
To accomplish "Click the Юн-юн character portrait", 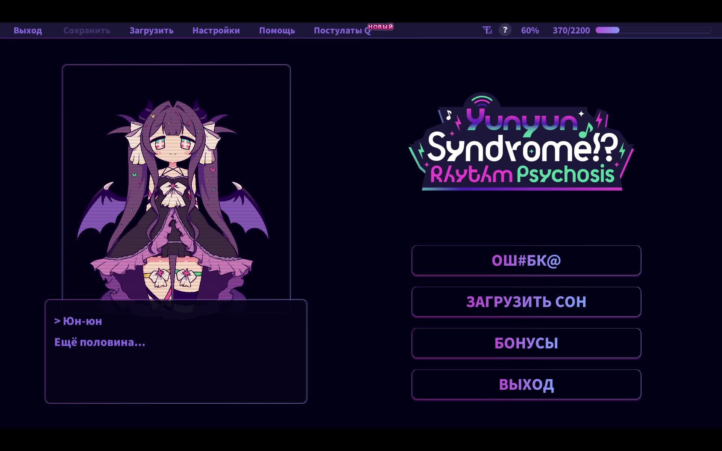I will 176,183.
